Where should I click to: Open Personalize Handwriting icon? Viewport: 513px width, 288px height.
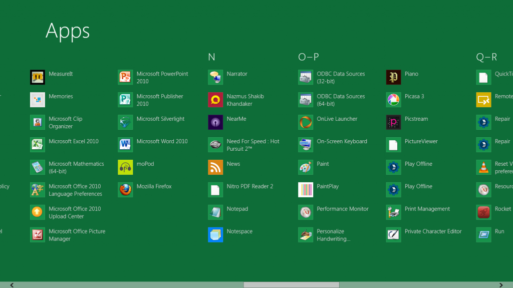click(306, 234)
